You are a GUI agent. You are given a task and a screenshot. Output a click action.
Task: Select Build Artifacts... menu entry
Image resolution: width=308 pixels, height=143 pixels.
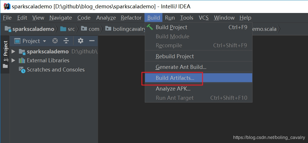[x=175, y=78]
